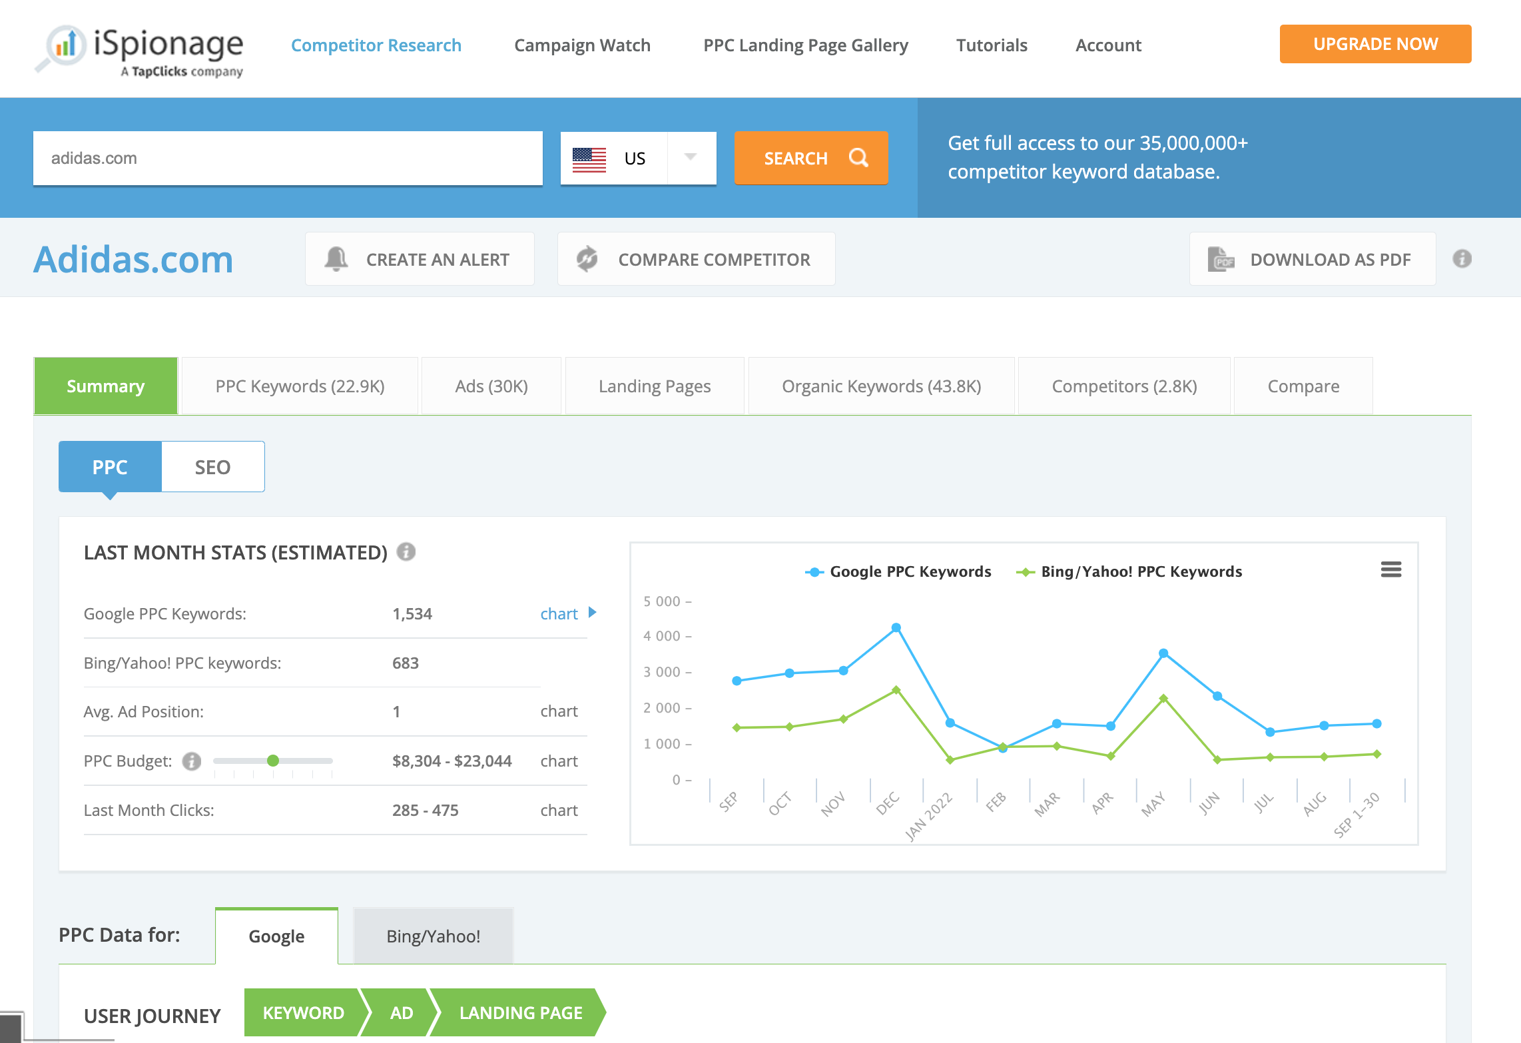Click the US flag icon
The image size is (1521, 1043).
tap(589, 159)
